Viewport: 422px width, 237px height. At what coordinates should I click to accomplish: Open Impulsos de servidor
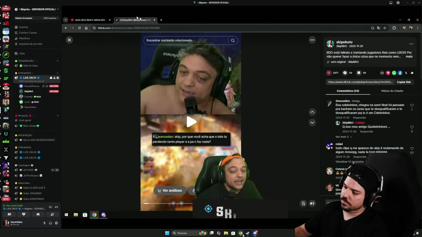31,44
